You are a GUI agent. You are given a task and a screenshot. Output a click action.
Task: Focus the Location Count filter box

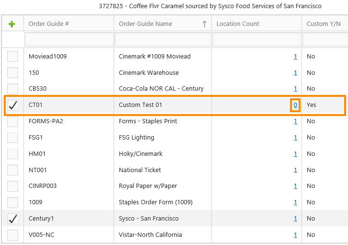tap(256, 39)
